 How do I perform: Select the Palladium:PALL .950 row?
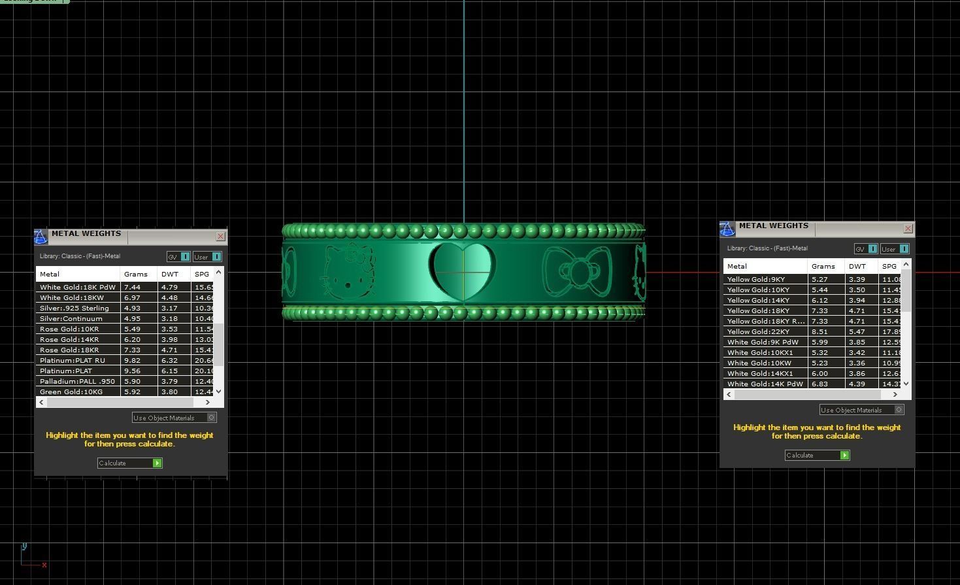click(x=125, y=381)
